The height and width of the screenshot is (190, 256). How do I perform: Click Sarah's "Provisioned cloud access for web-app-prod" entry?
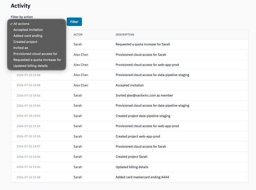[147, 126]
